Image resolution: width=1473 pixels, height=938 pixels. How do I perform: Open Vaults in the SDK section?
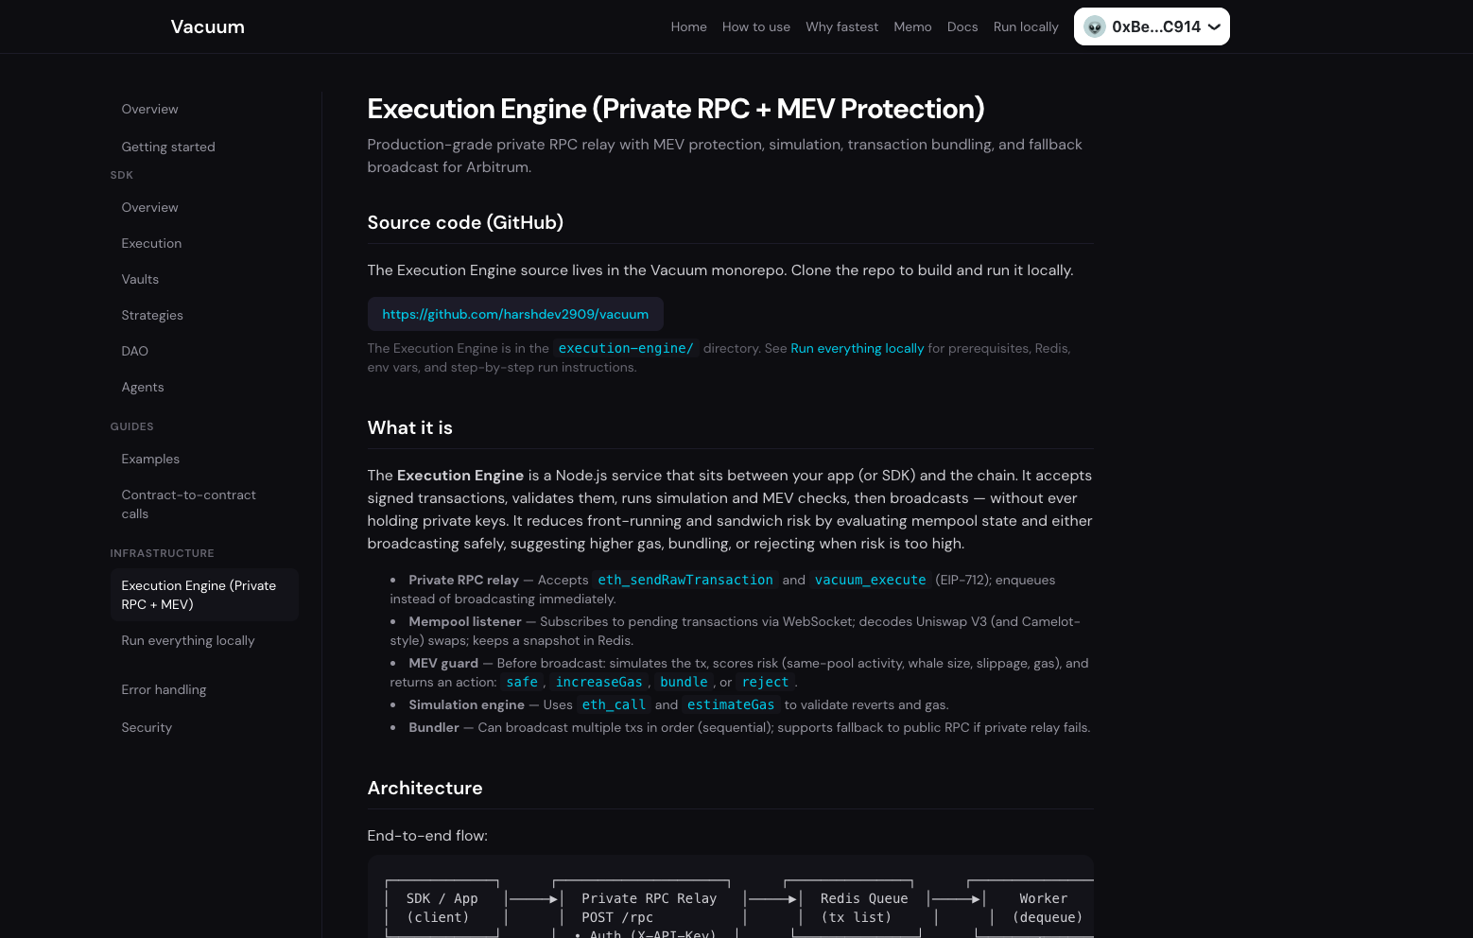click(140, 279)
